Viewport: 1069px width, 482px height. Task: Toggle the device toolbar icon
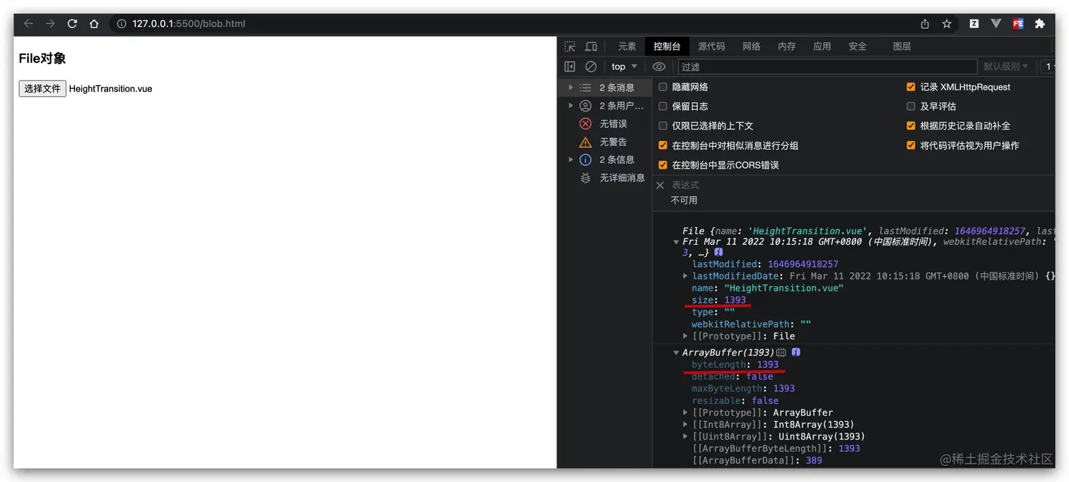[x=591, y=47]
